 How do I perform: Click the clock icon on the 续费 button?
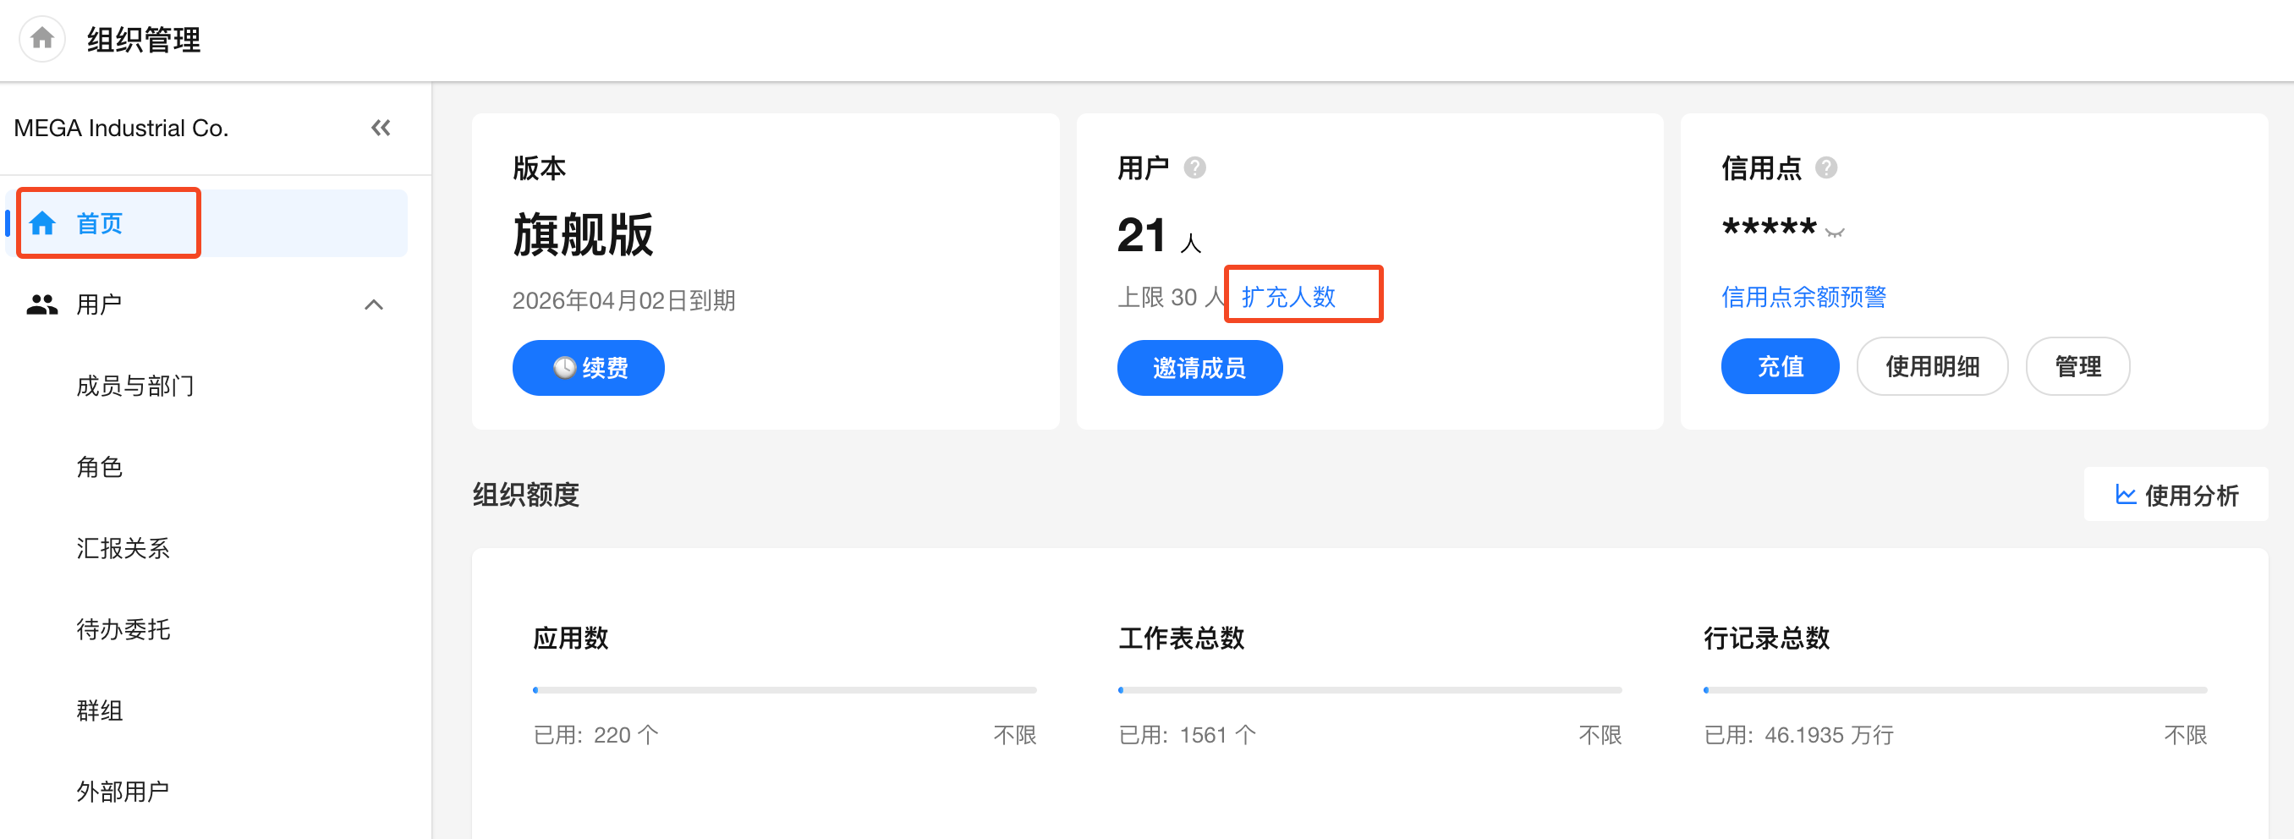pos(563,368)
